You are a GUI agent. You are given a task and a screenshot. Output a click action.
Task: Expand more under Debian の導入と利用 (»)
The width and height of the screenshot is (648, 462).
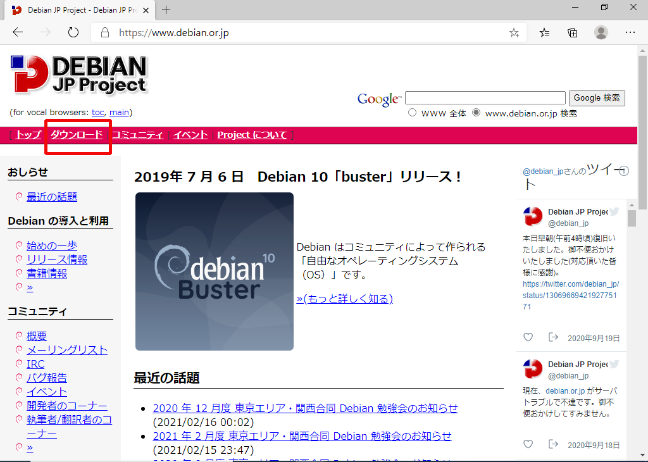point(30,287)
